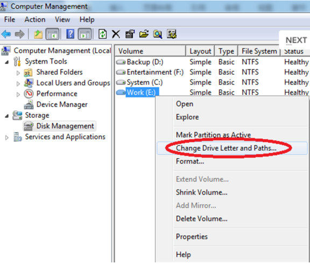Click the Volume column header
Screen dimensions: 310x264
point(151,51)
